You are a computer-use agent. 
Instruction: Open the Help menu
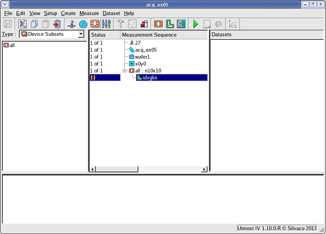coord(129,13)
